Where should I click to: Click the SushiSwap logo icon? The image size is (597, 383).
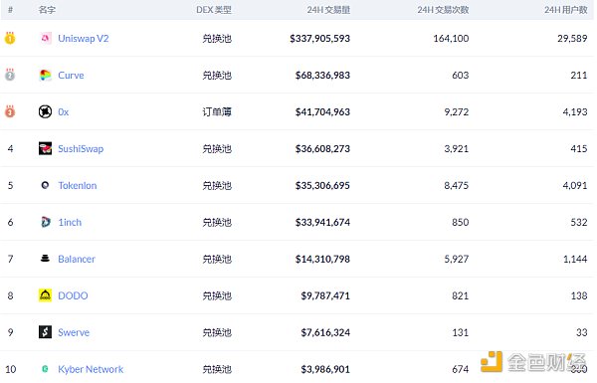tap(46, 148)
